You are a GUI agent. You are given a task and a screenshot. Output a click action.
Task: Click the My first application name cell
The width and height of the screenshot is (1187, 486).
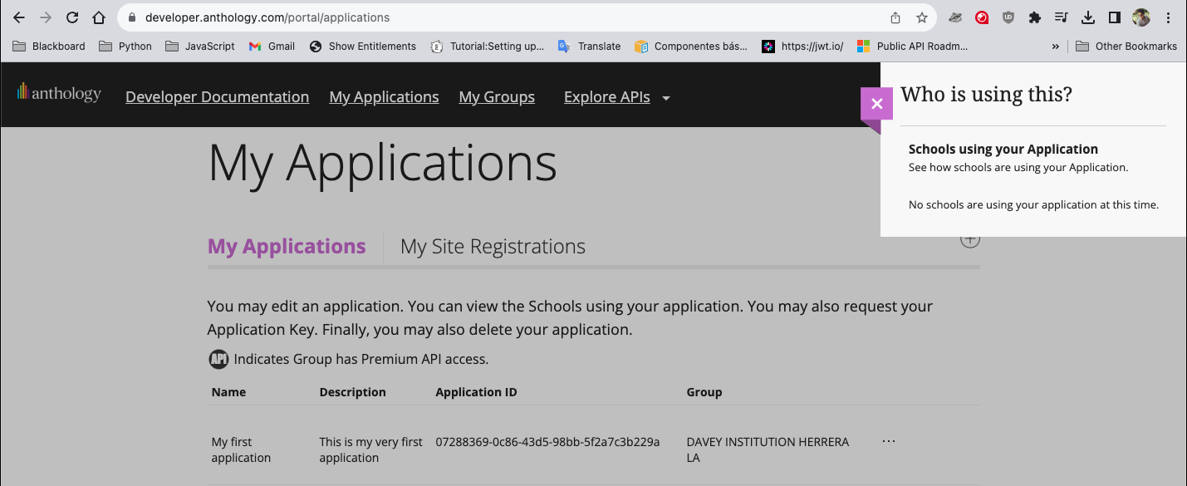pyautogui.click(x=241, y=449)
